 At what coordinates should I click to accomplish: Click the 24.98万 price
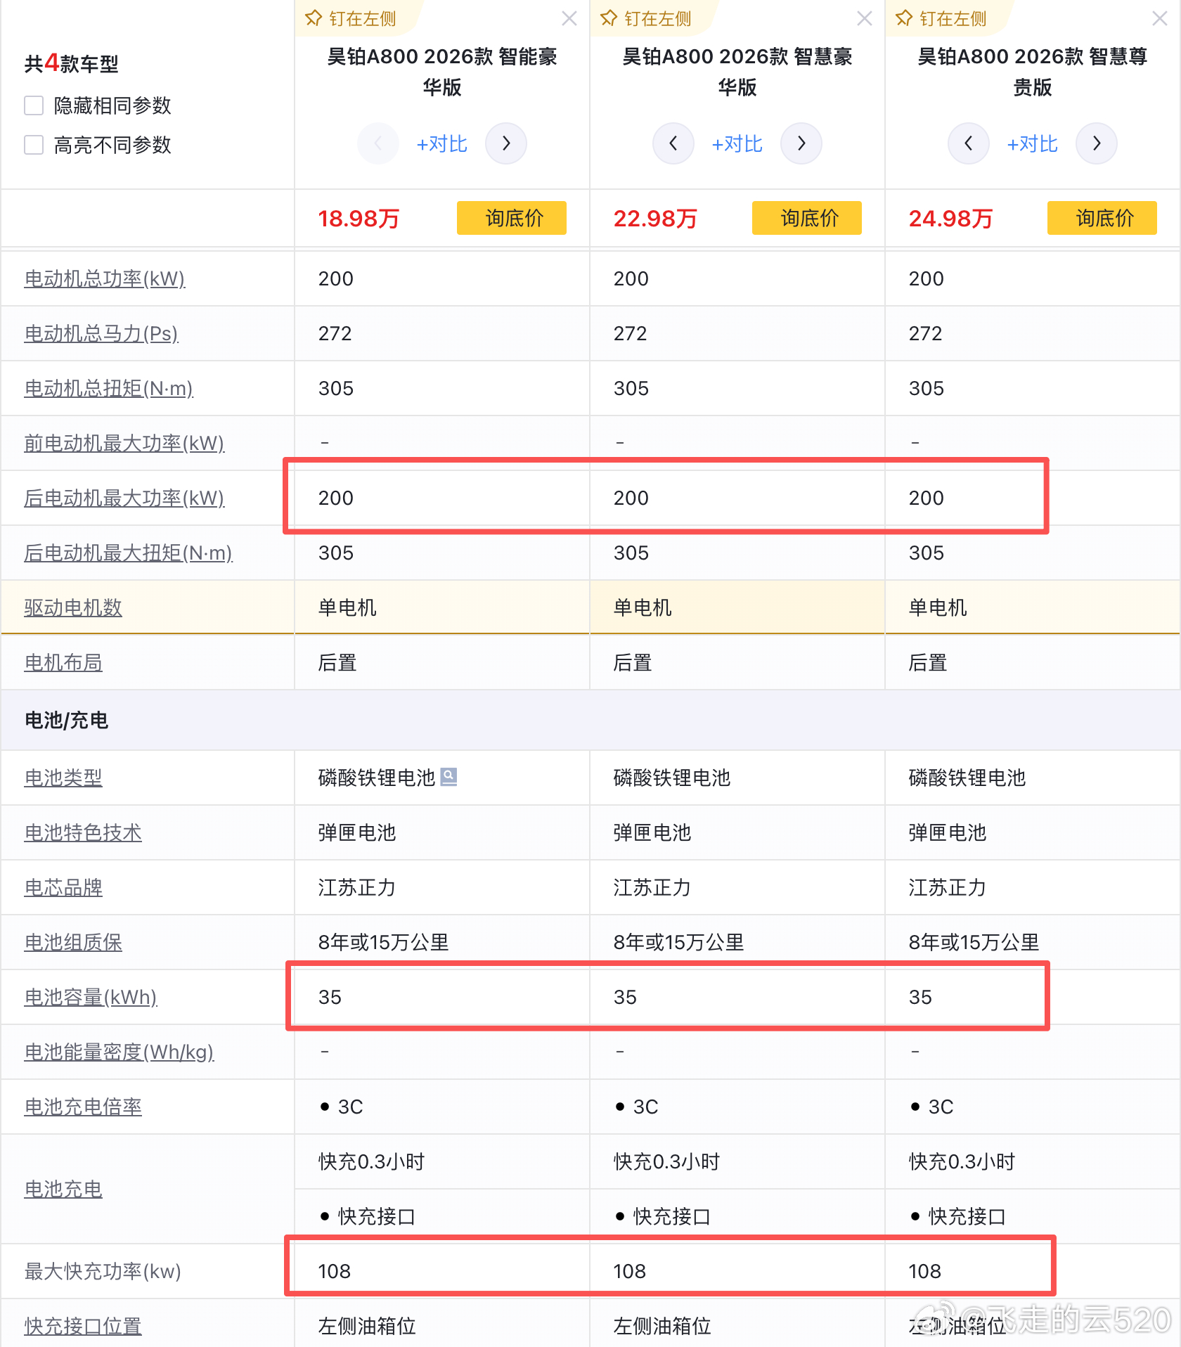(950, 219)
